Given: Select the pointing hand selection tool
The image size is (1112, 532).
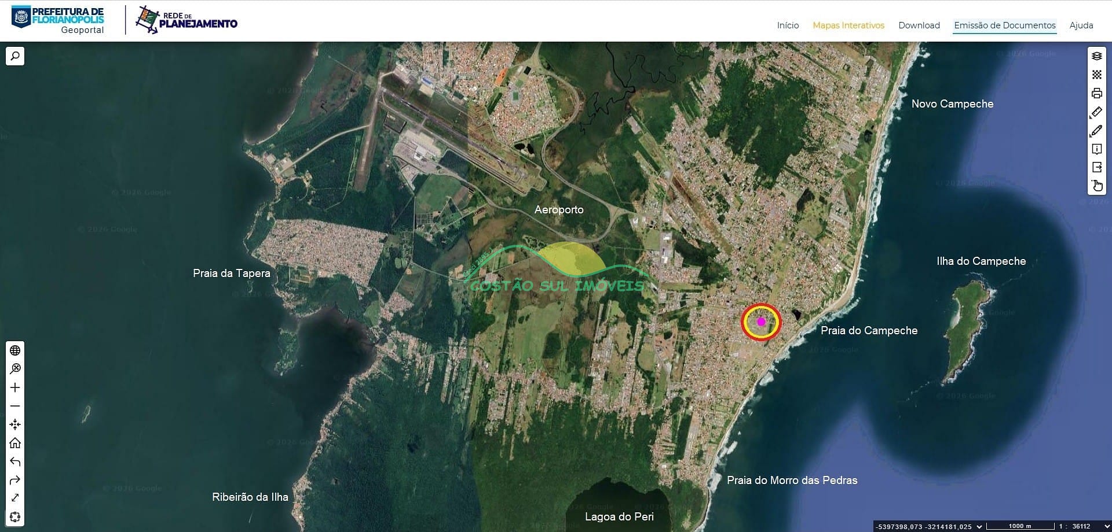Looking at the screenshot, I should click(1096, 186).
